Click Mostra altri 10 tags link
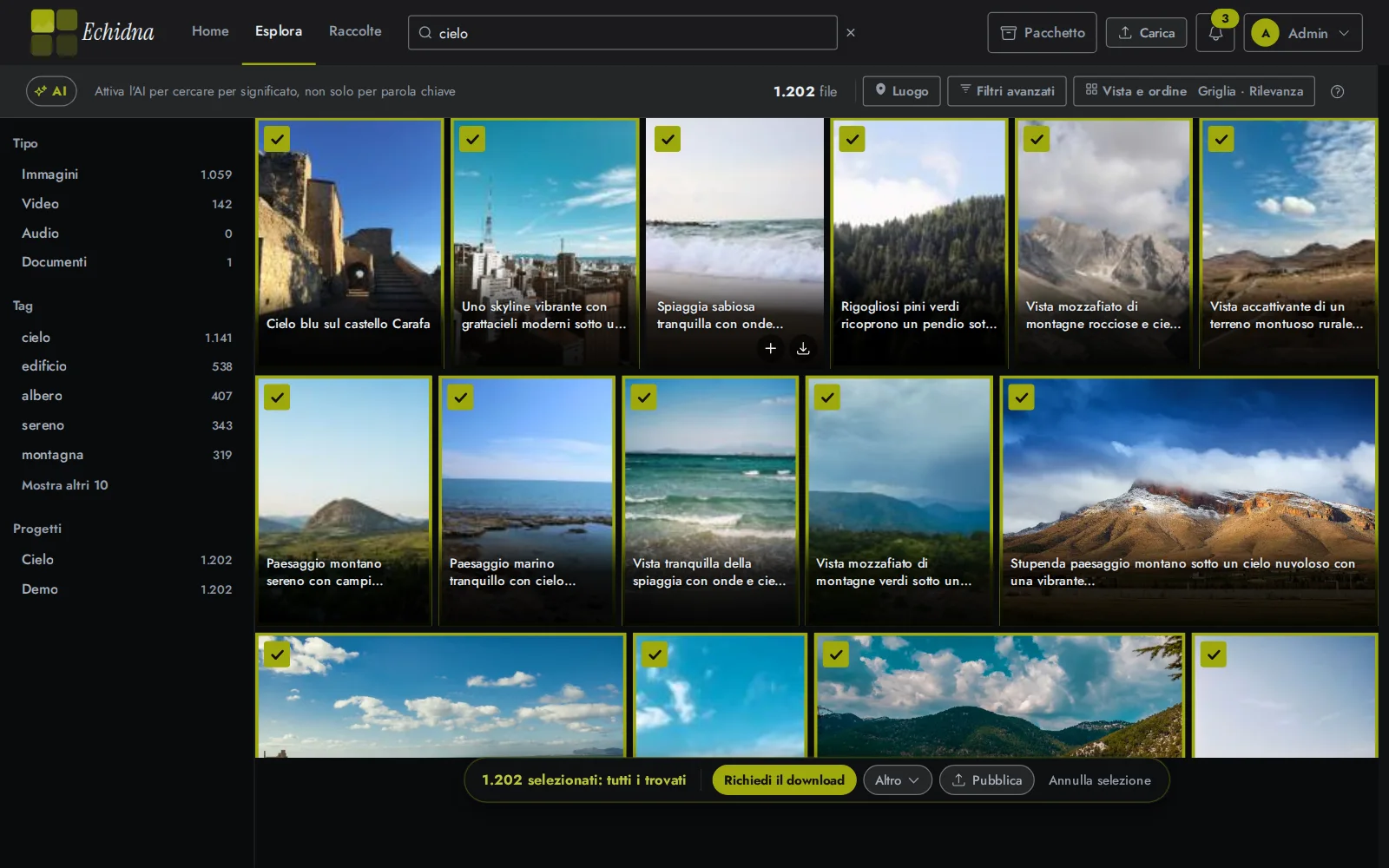This screenshot has width=1389, height=868. [65, 485]
